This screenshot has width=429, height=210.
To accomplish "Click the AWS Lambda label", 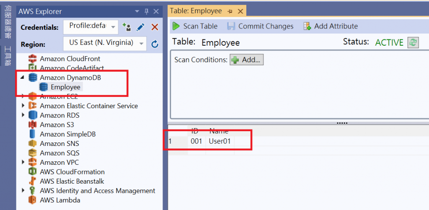I will [60, 200].
